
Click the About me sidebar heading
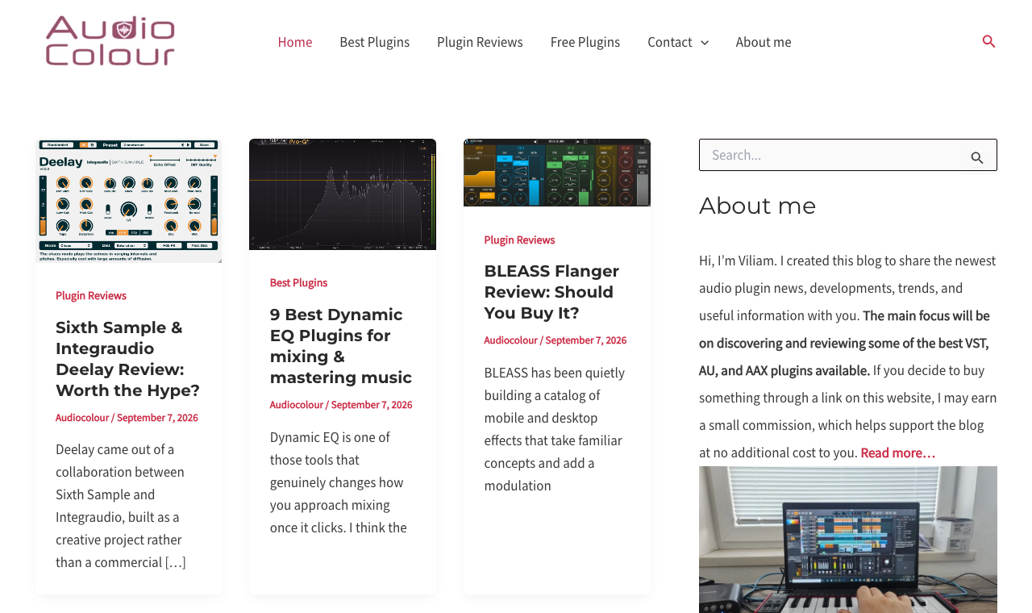pyautogui.click(x=757, y=206)
